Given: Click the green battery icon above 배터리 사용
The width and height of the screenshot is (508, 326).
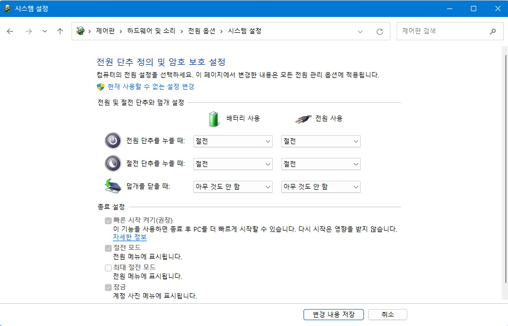Looking at the screenshot, I should (x=213, y=118).
